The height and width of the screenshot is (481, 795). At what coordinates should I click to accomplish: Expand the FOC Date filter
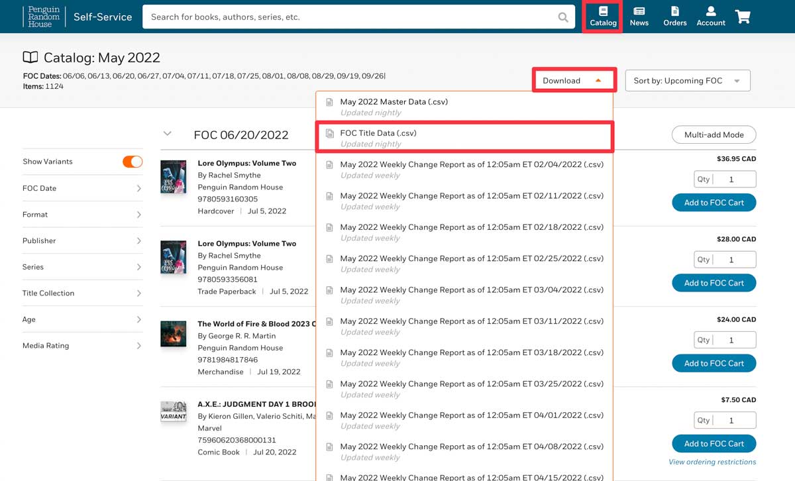pos(82,188)
